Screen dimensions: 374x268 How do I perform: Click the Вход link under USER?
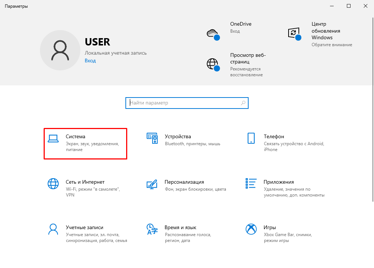[x=90, y=60]
